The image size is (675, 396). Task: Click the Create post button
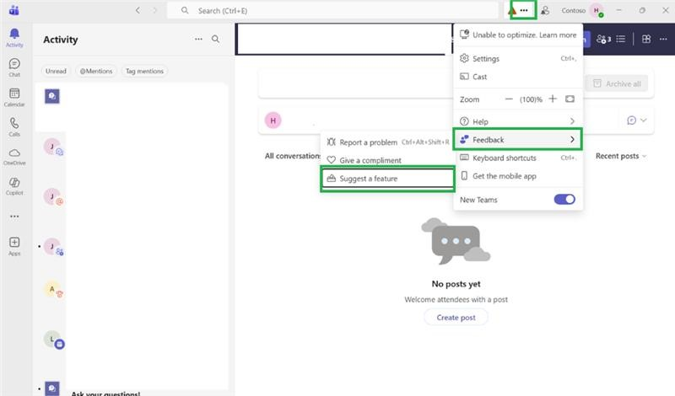[456, 318]
